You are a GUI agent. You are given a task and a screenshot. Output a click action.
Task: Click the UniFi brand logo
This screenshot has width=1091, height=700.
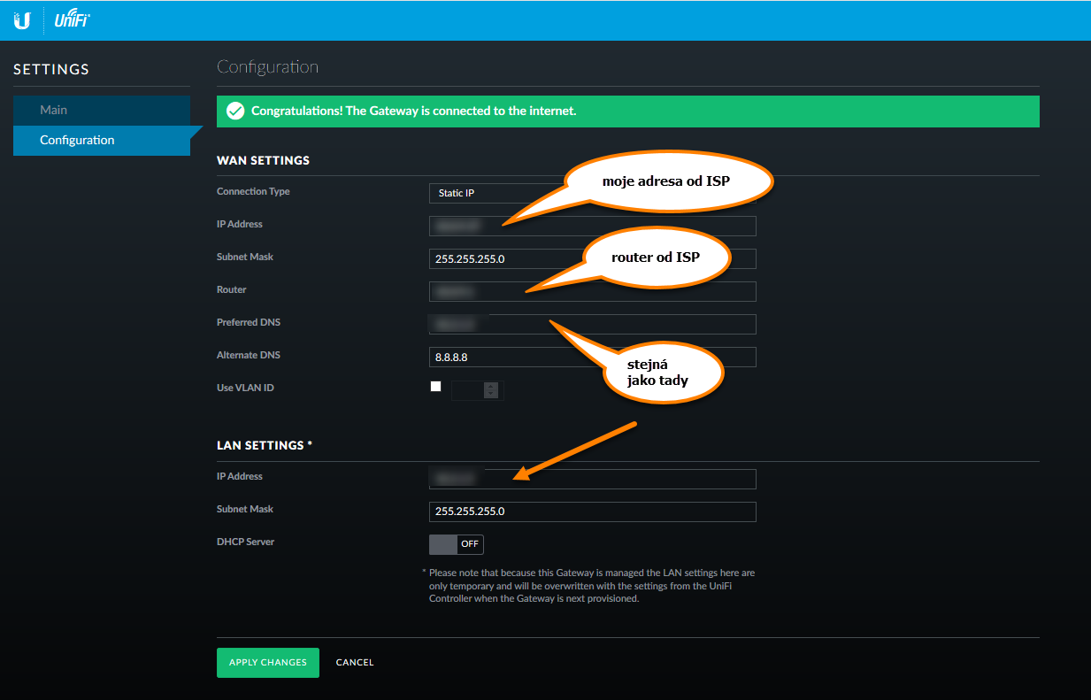coord(72,20)
